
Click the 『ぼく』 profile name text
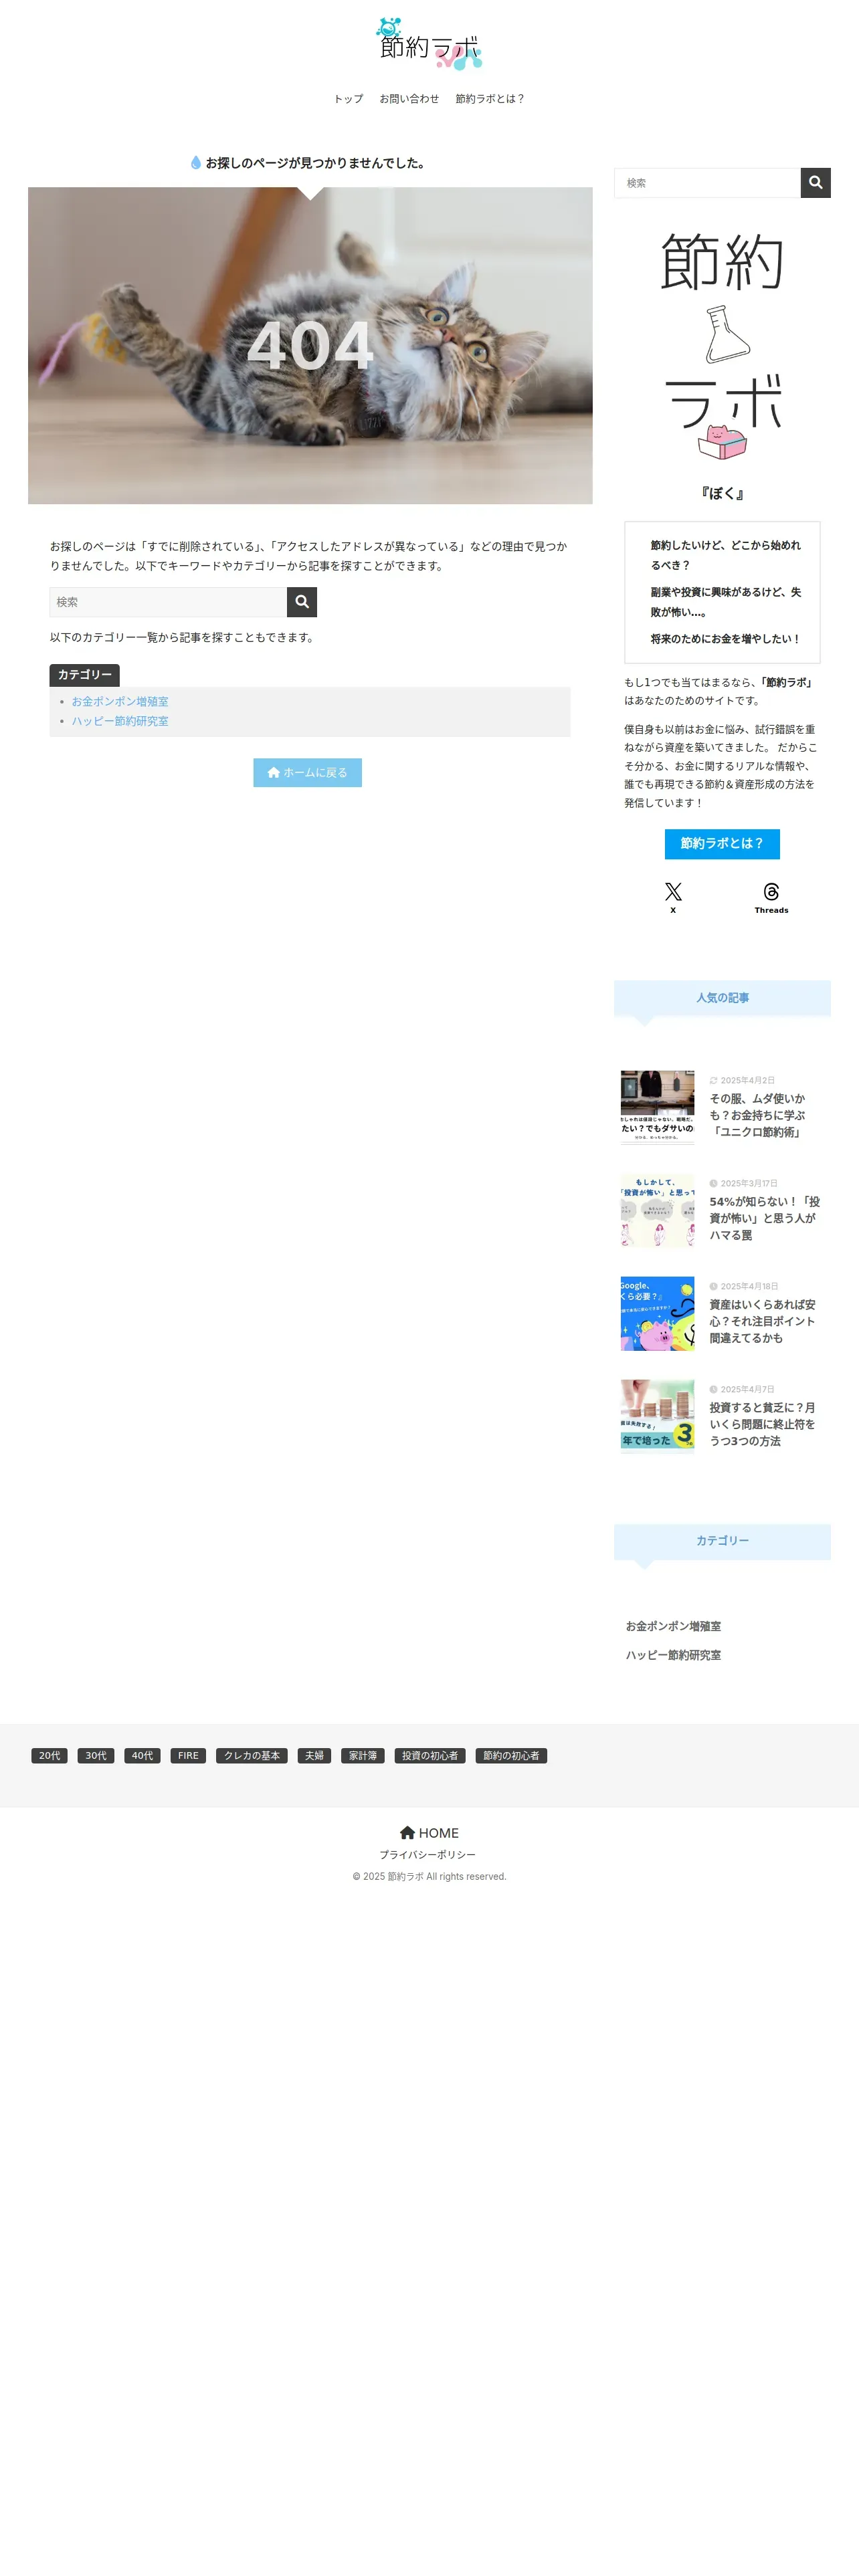coord(722,494)
